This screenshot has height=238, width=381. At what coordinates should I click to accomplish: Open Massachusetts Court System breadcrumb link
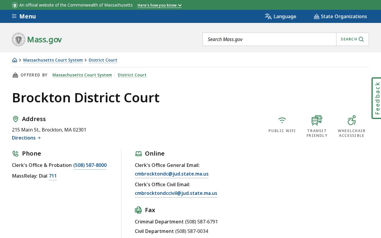[53, 60]
